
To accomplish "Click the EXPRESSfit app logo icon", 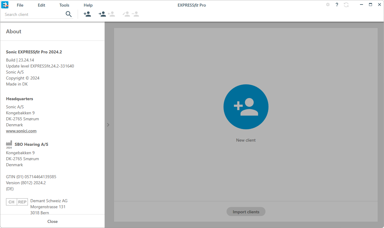I will pyautogui.click(x=5, y=5).
